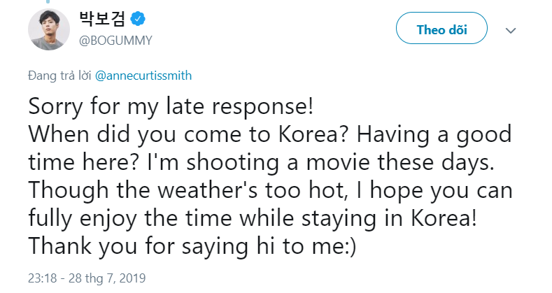Click the 23:18 tweet time

[42, 278]
